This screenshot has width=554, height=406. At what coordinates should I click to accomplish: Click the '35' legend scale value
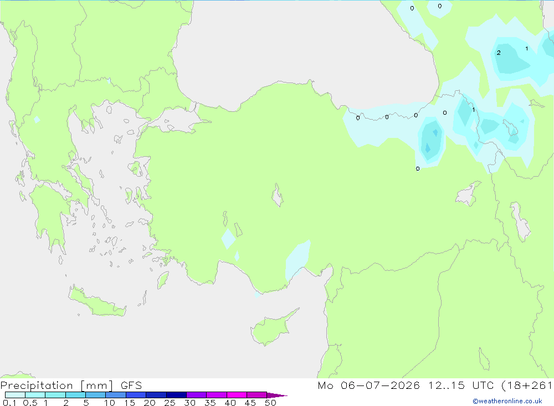(210, 403)
